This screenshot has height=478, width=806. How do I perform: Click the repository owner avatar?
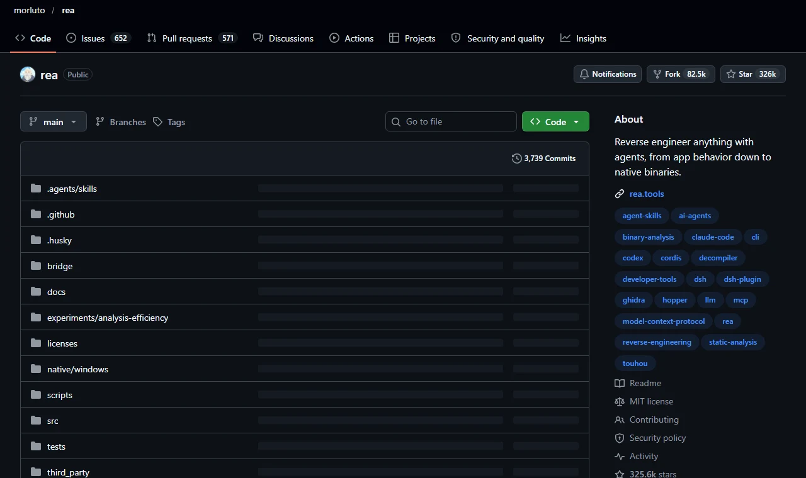28,74
